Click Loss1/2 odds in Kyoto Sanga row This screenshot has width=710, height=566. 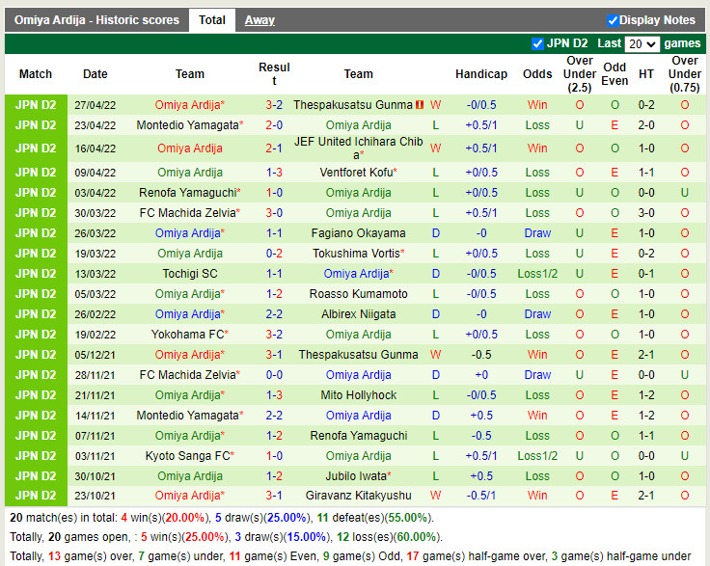click(537, 456)
